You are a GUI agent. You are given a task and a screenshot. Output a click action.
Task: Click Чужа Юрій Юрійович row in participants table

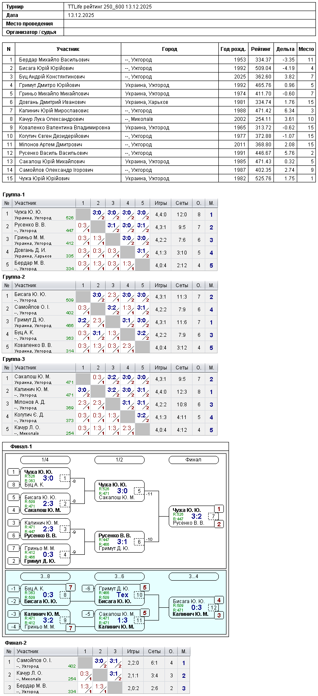click(x=159, y=179)
